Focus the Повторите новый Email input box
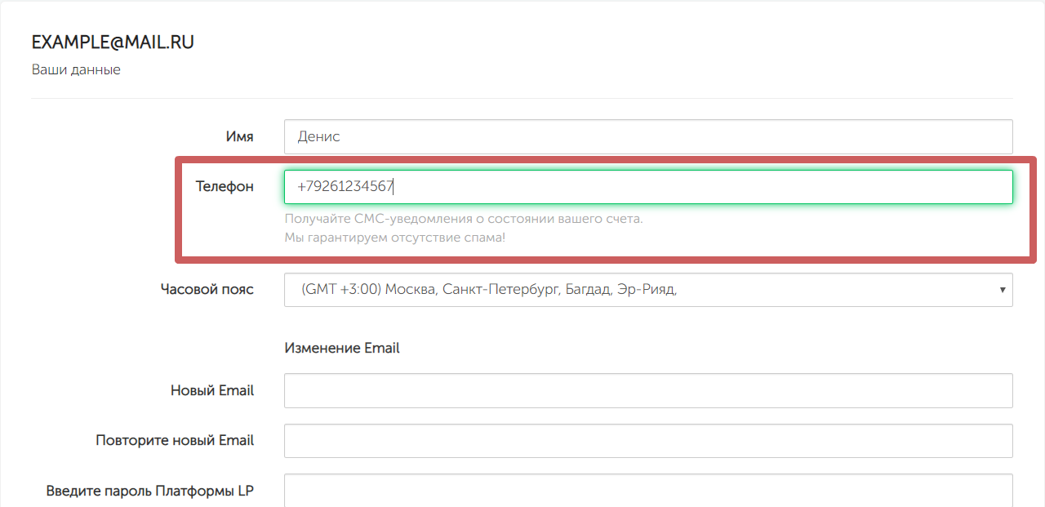This screenshot has width=1045, height=507. pos(647,441)
